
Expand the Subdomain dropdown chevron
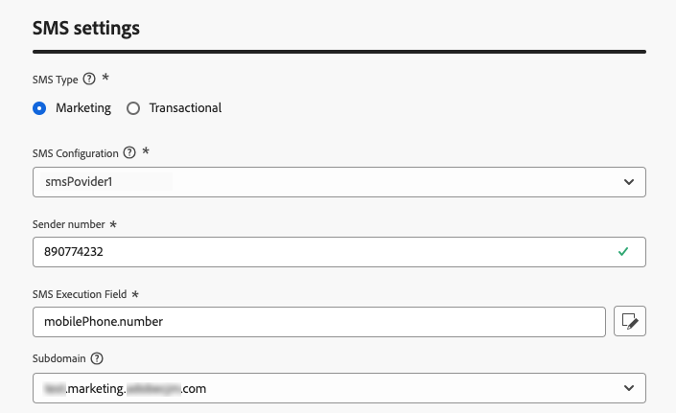click(x=629, y=388)
